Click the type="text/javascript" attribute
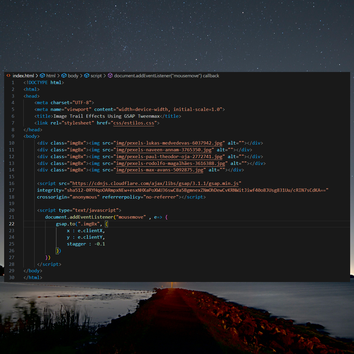The width and height of the screenshot is (354, 354). click(89, 210)
